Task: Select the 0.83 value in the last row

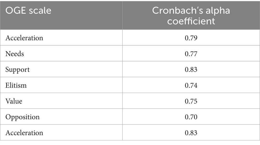Action: click(x=191, y=133)
